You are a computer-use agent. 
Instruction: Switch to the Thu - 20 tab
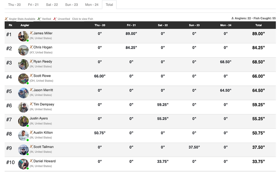pyautogui.click(x=15, y=5)
